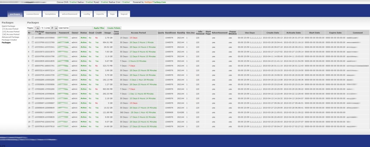Select the packages tab
This screenshot has height=147, width=370.
point(15,14)
